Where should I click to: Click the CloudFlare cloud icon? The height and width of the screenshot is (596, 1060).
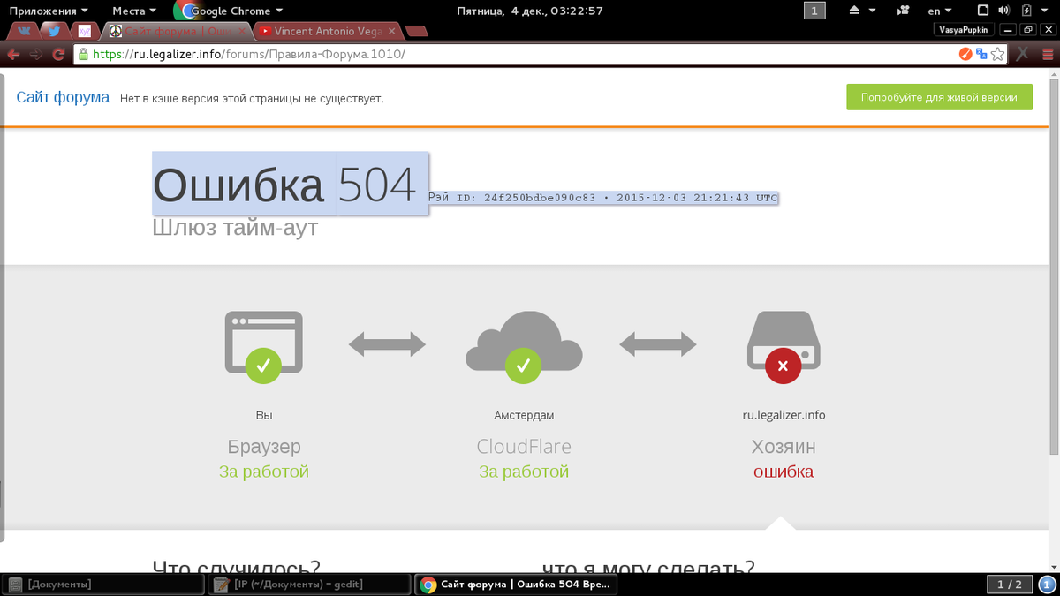(524, 347)
